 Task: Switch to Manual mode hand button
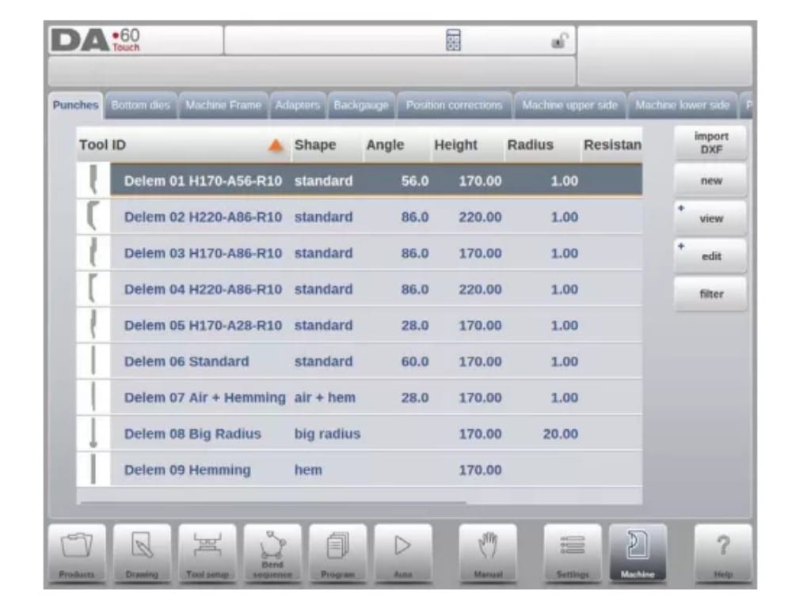pyautogui.click(x=488, y=553)
